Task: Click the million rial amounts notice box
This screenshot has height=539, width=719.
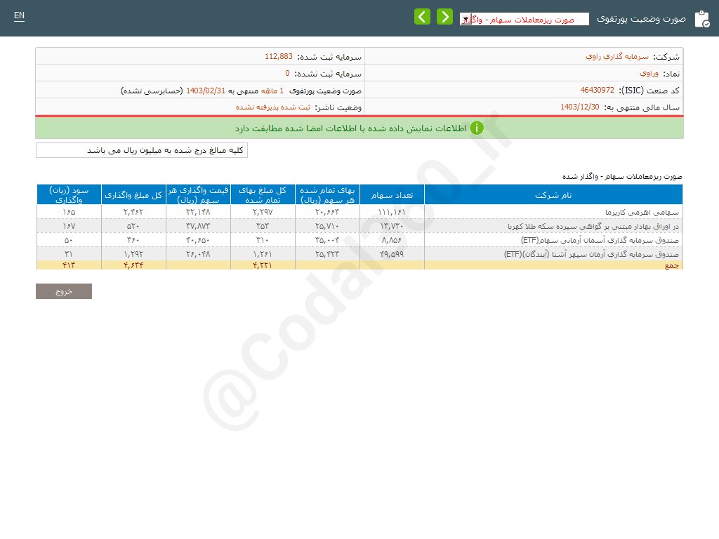Action: [x=140, y=149]
